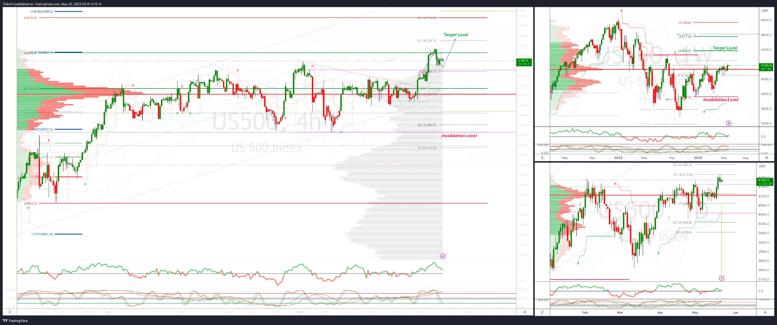Click the lightning event icon on daily chart
The image size is (777, 325).
pyautogui.click(x=722, y=278)
